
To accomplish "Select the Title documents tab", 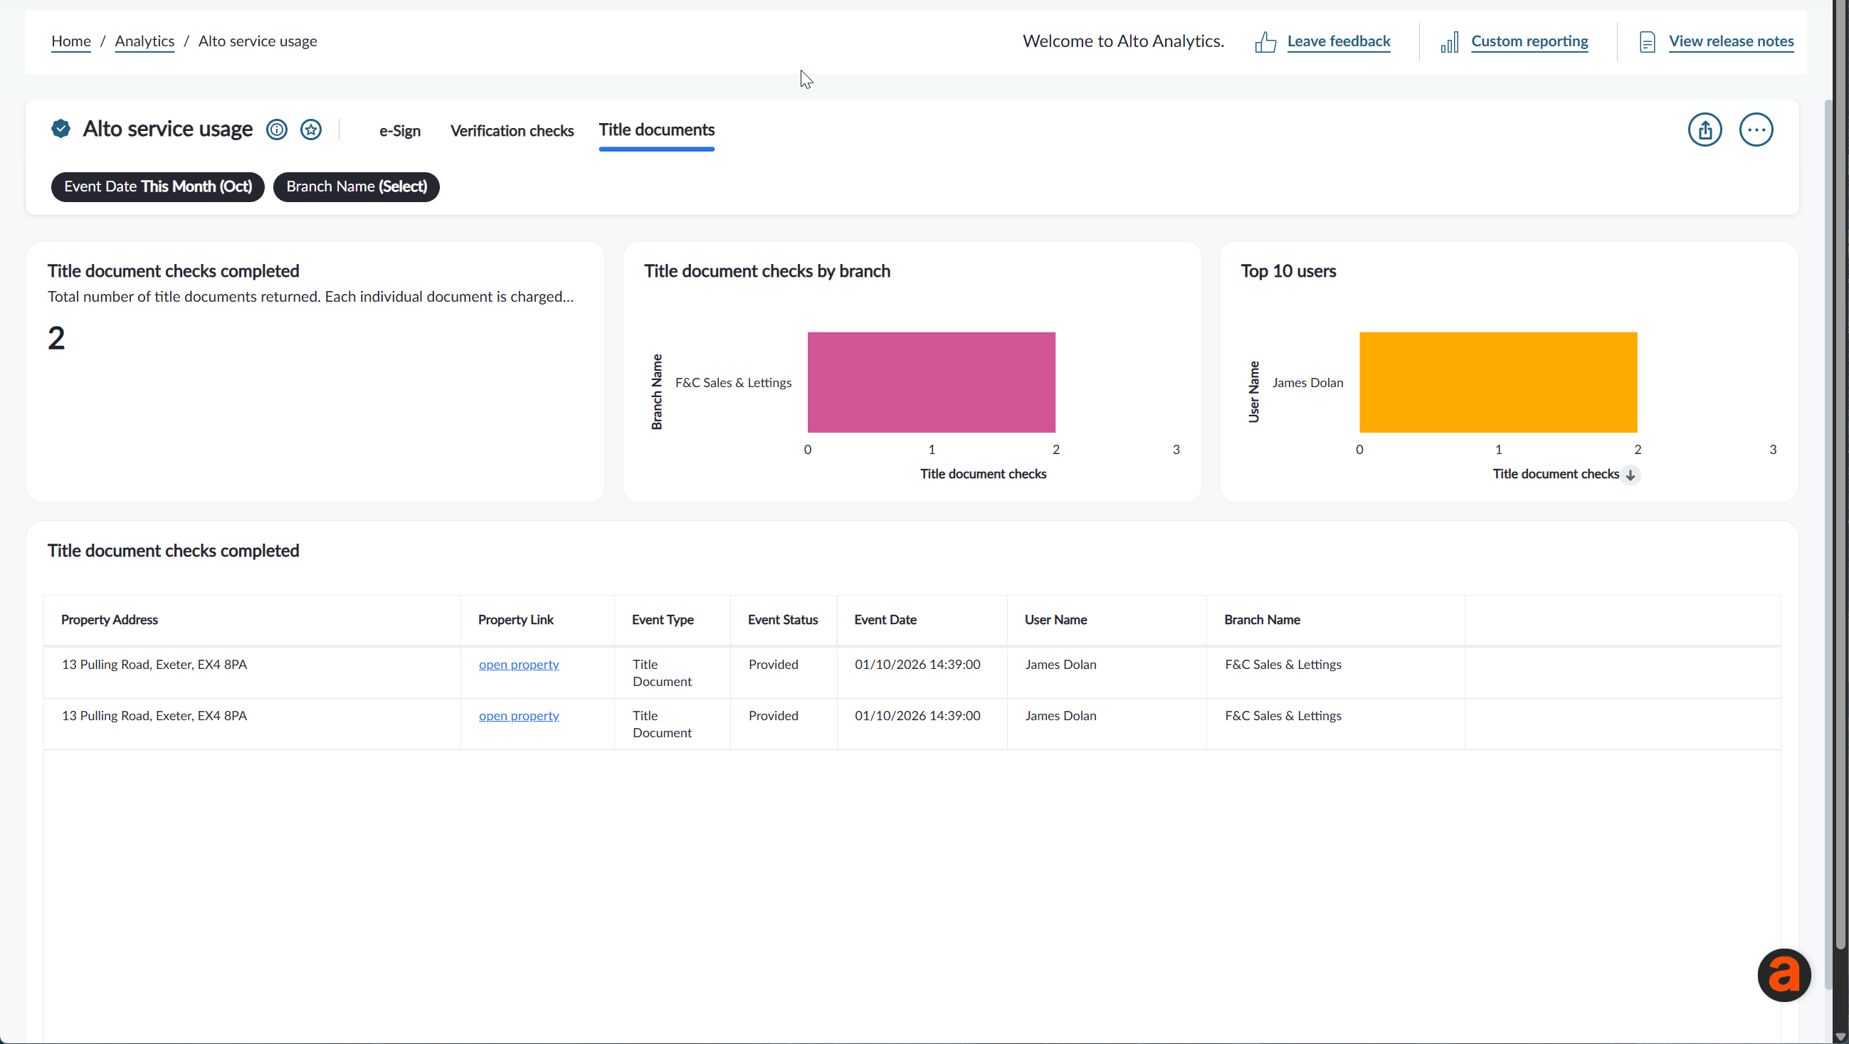I will click(656, 130).
